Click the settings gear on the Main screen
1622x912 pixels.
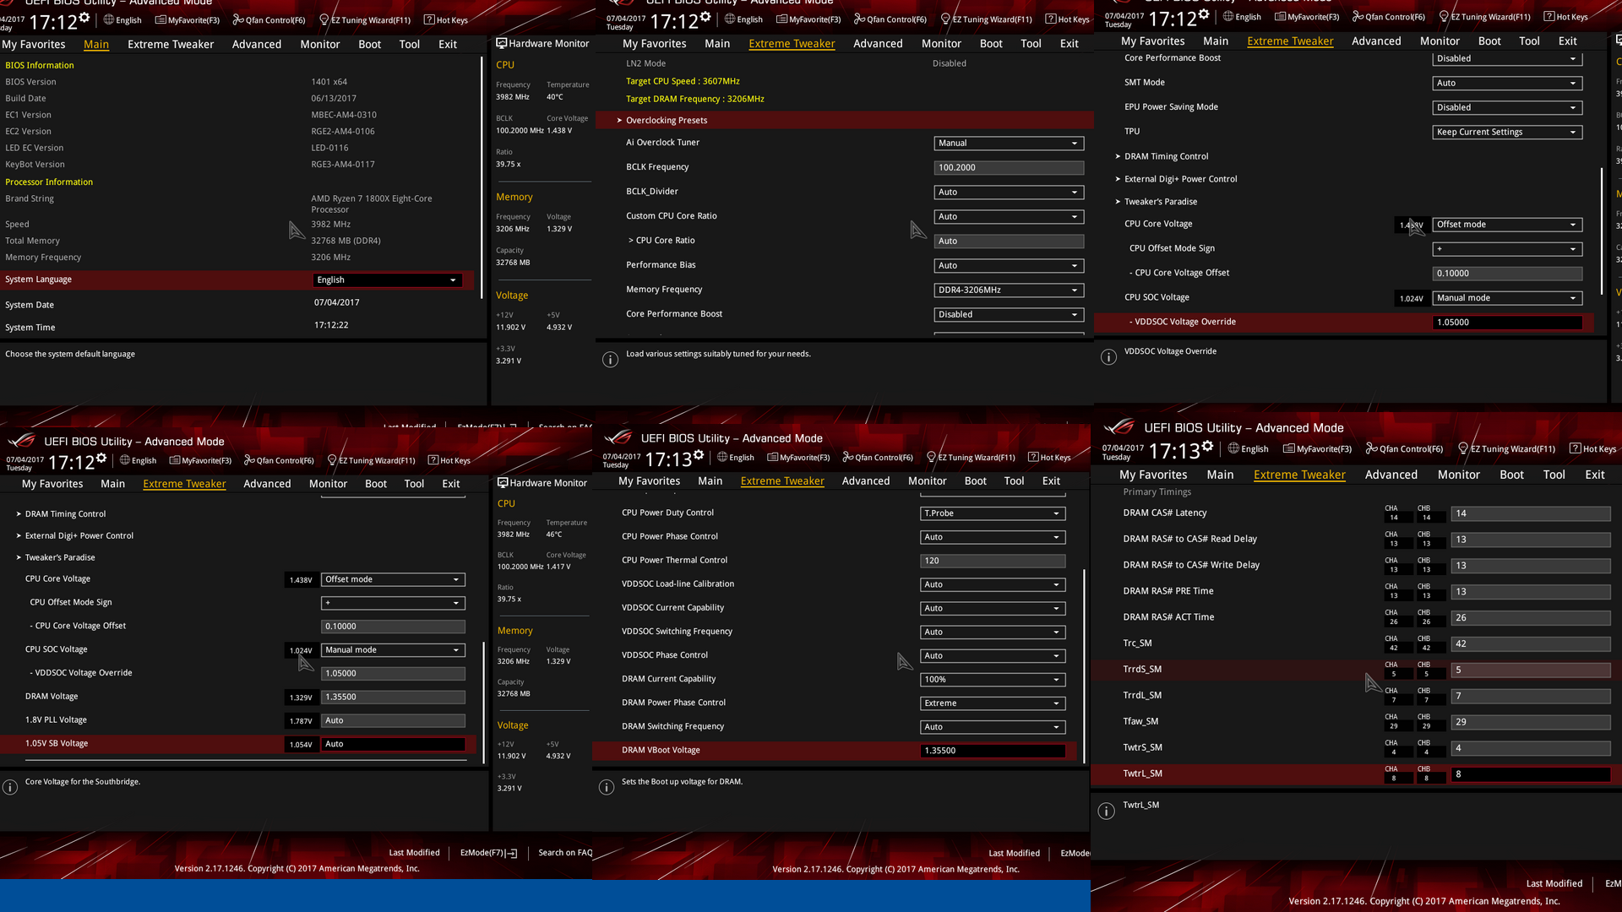84,17
